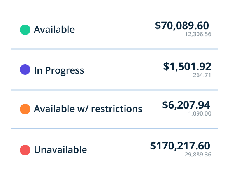Click the 29,889.36 secondary value
The image size is (230, 181).
coord(198,155)
